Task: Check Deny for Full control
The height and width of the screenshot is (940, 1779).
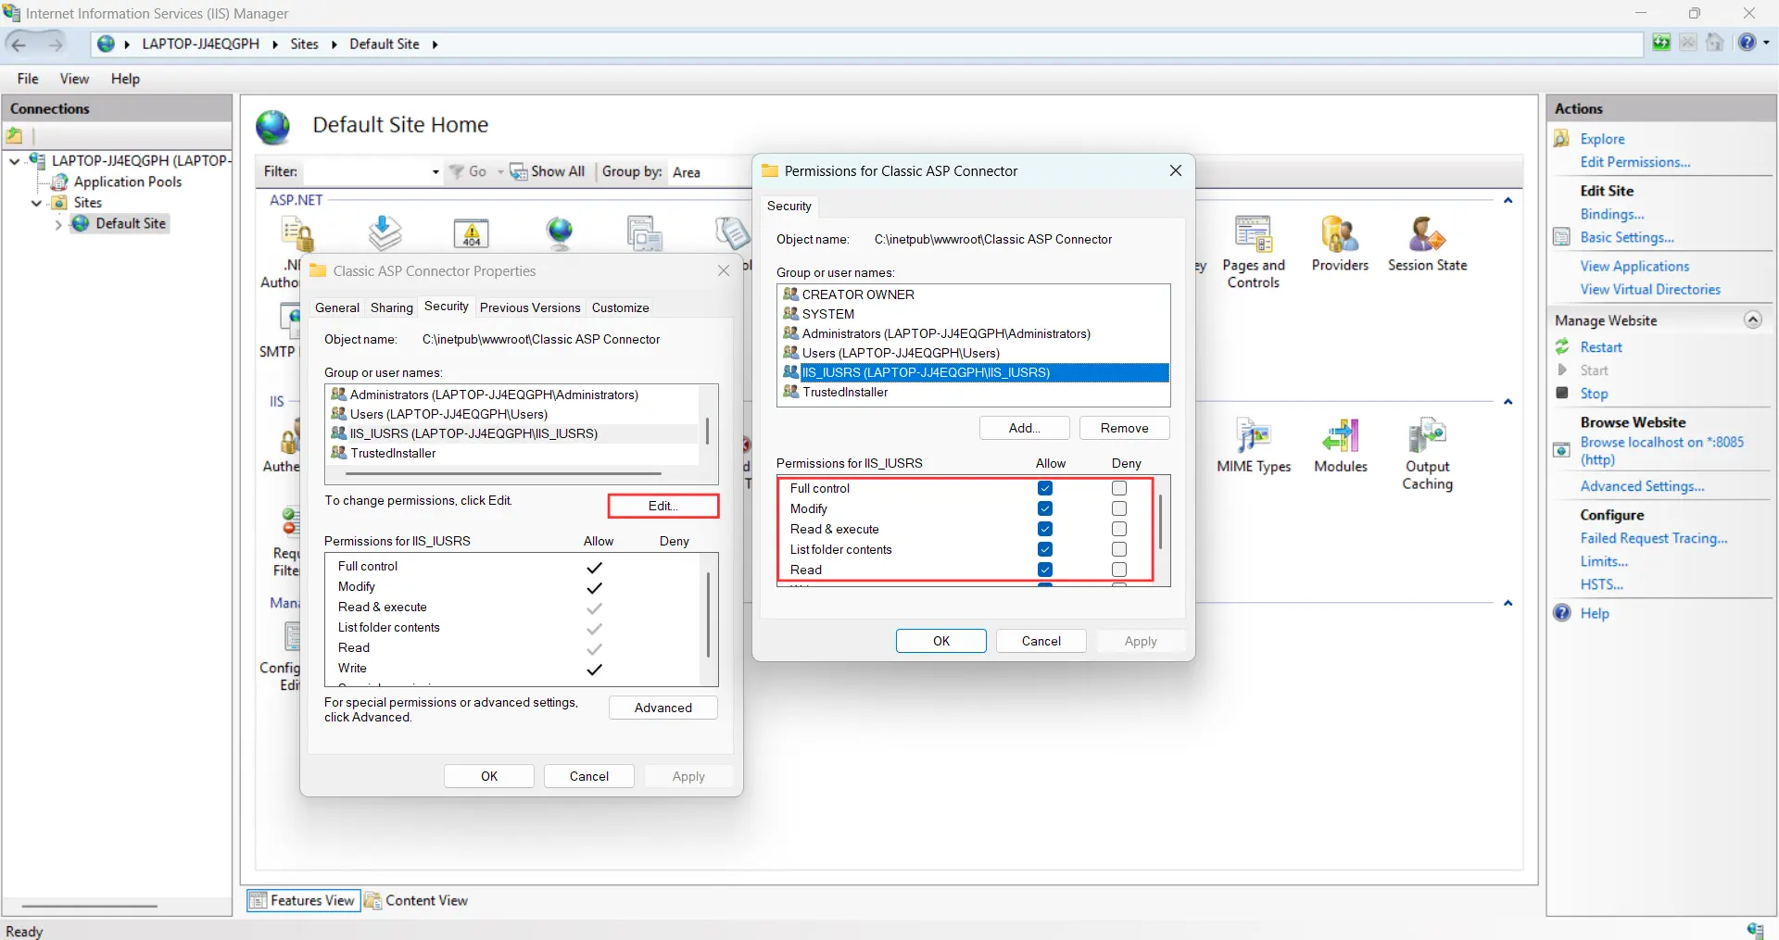Action: [x=1119, y=488]
